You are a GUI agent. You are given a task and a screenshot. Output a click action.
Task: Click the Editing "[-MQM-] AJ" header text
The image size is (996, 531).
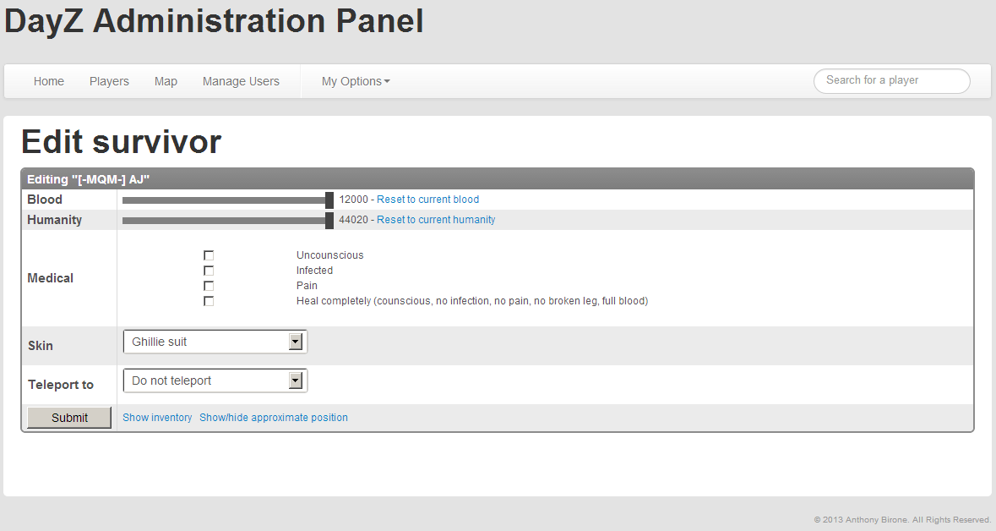click(x=89, y=179)
